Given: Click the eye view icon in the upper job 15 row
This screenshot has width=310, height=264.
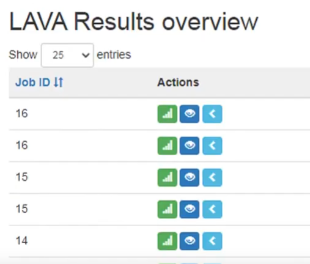Looking at the screenshot, I should point(190,177).
